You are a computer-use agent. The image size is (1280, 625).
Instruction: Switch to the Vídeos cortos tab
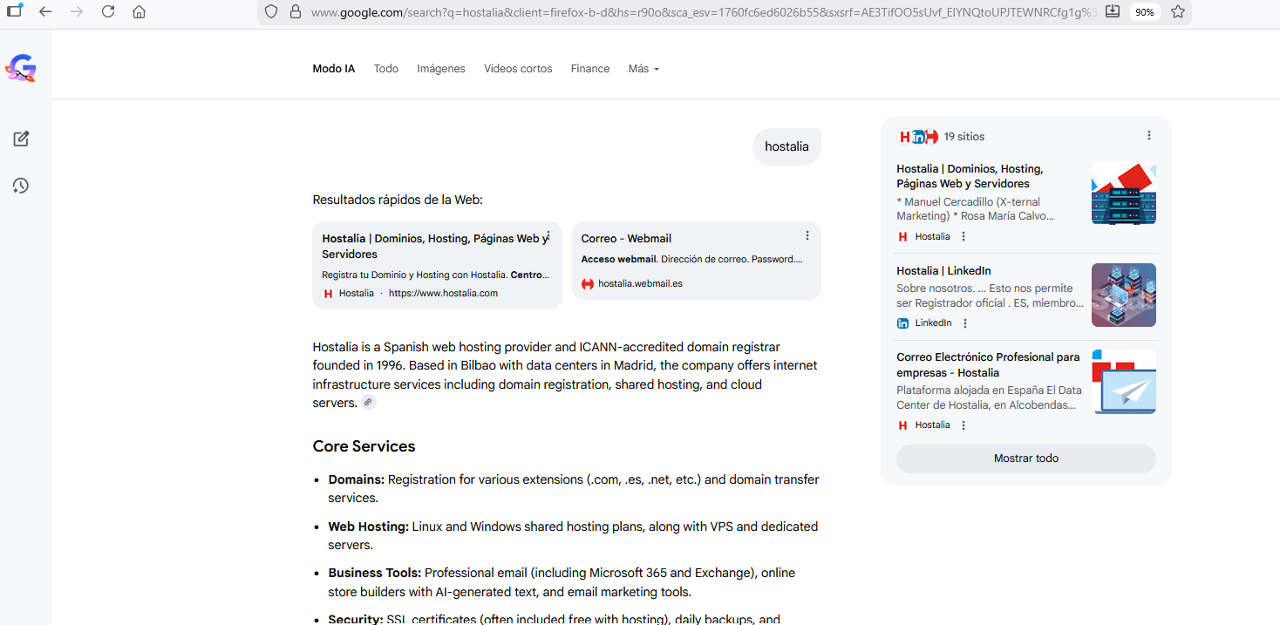point(518,69)
